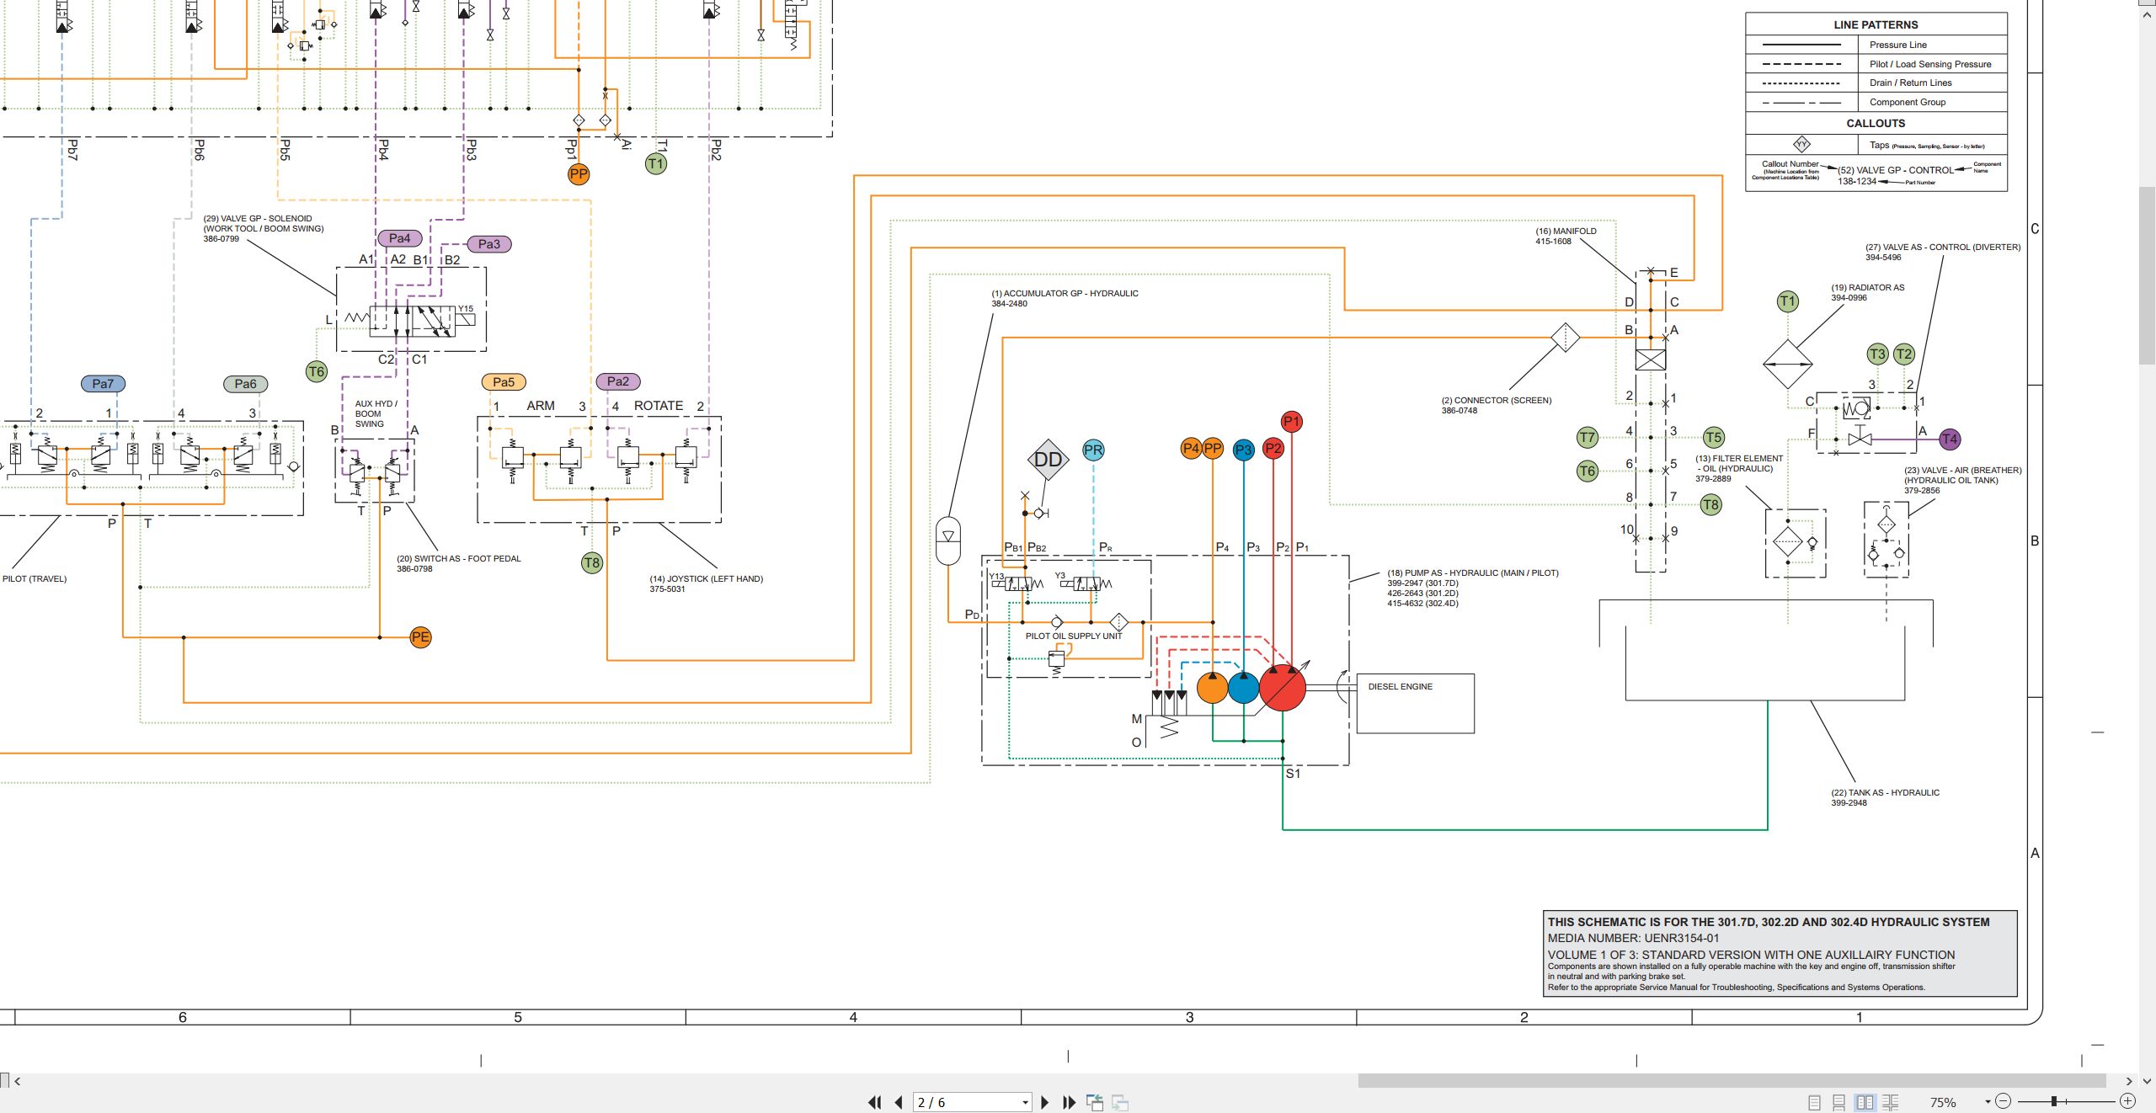Image resolution: width=2156 pixels, height=1113 pixels.
Task: Click the vertical scrollbar up arrow
Action: pyautogui.click(x=2147, y=15)
